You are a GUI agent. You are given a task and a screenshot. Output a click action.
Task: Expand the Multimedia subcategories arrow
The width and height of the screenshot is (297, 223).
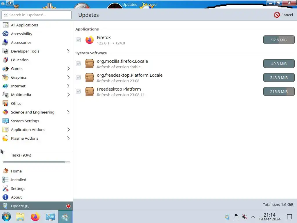(x=68, y=95)
